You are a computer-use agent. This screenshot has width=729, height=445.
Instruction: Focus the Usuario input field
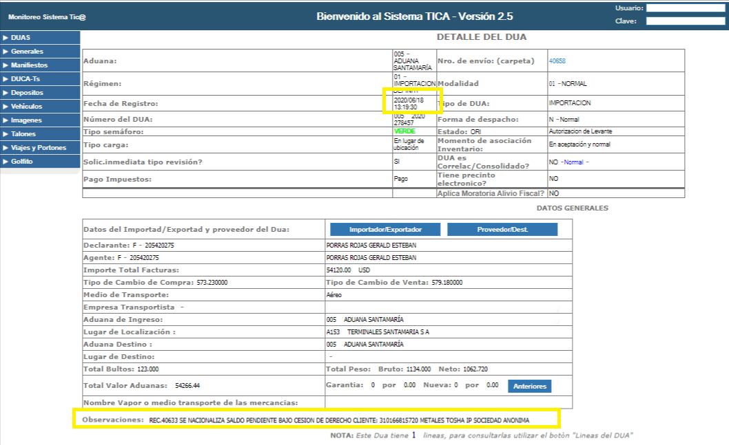pyautogui.click(x=686, y=8)
